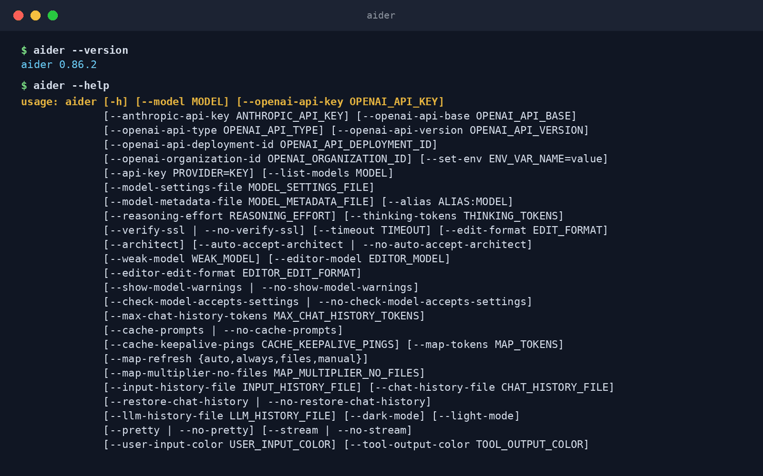Screen dimensions: 763x476
Task: Click '[--openai-api-type OPENAI_API_TYPE]' option
Action: (x=214, y=130)
